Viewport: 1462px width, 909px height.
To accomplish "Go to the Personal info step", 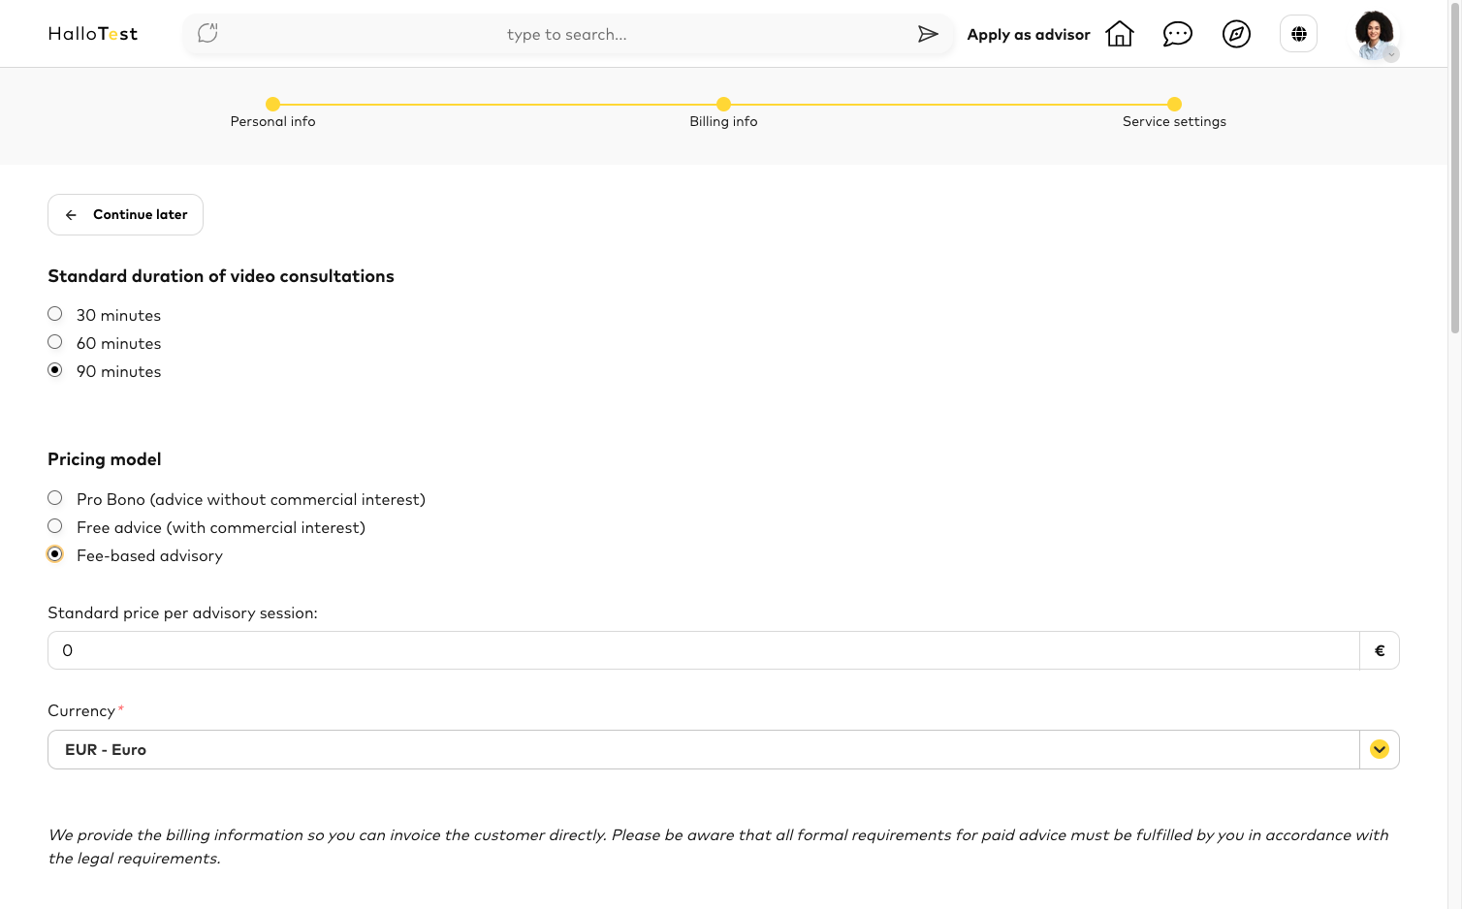I will (x=272, y=112).
